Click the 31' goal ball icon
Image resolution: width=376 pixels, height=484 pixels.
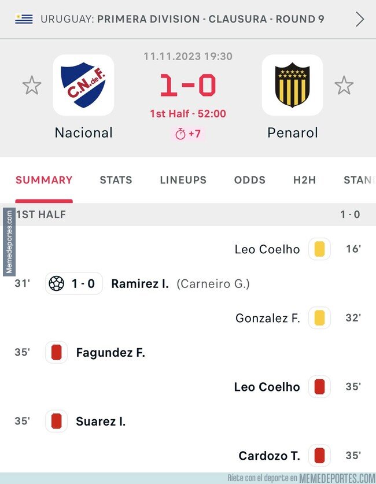pyautogui.click(x=57, y=283)
